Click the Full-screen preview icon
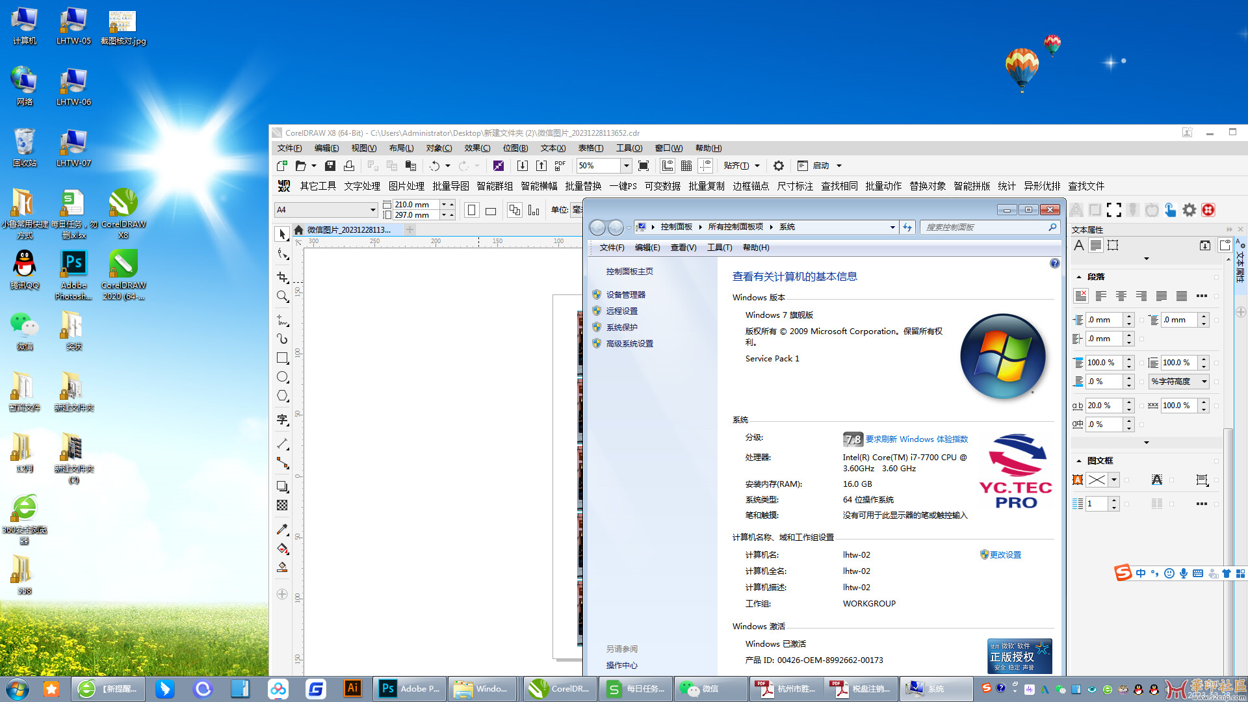Screen dimensions: 1248x702 (x=643, y=166)
